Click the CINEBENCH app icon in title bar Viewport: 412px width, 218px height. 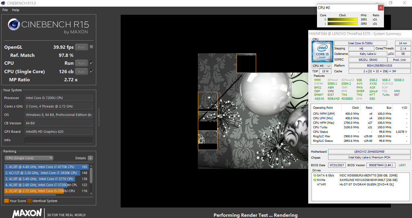pyautogui.click(x=3, y=3)
